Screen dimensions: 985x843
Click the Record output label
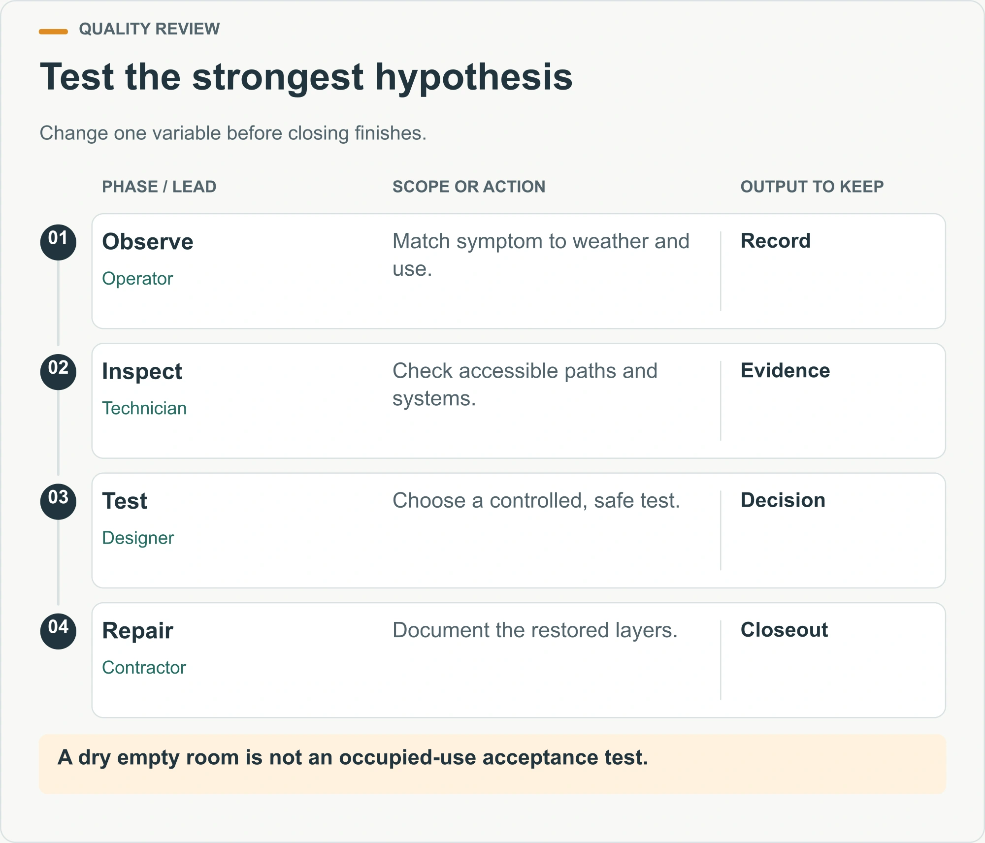776,241
